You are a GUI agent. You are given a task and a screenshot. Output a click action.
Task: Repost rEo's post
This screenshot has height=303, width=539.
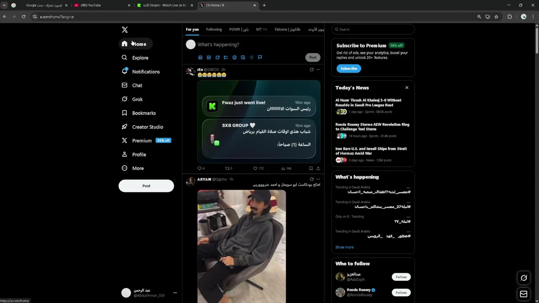(x=229, y=168)
